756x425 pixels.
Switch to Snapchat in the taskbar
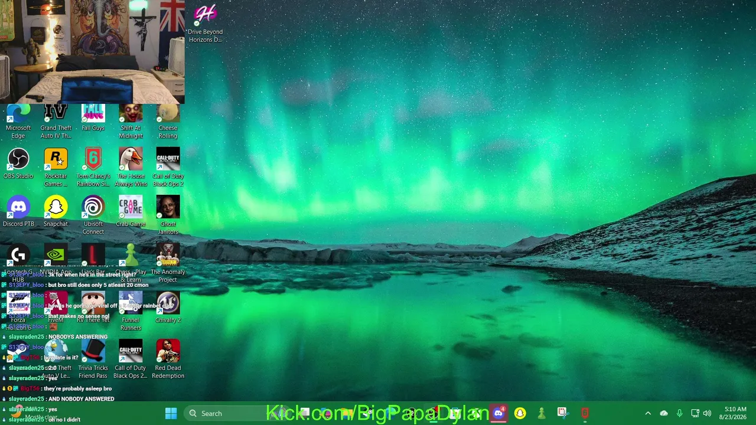(520, 413)
